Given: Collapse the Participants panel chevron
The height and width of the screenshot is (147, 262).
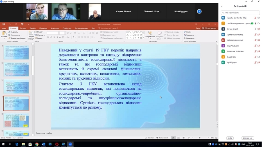Looking at the screenshot, I should coord(221,7).
